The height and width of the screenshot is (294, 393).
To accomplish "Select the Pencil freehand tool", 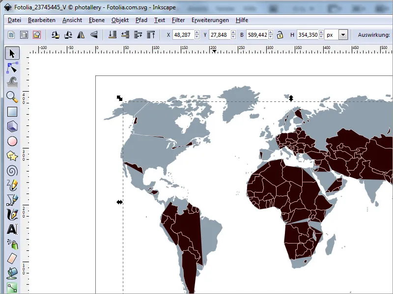I will pos(12,185).
